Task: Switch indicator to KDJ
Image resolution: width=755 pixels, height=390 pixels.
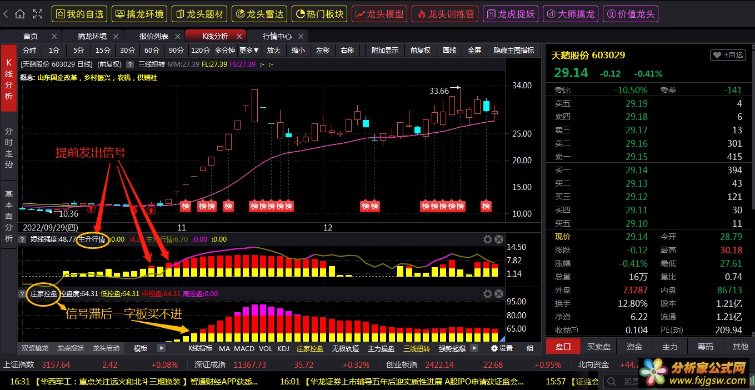Action: [x=283, y=348]
